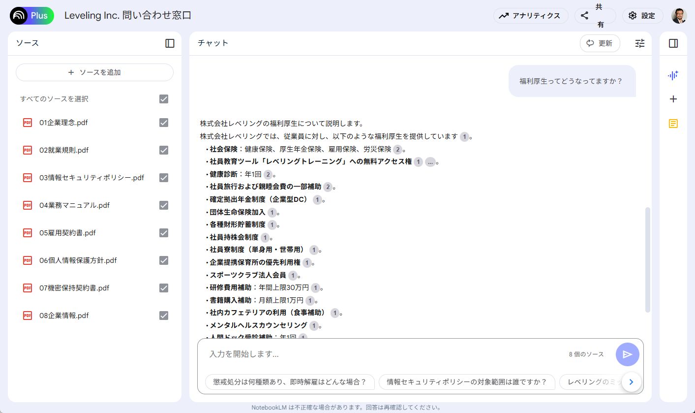Screen dimensions: 695x413
Task: Uncheck すべてのソースを選択 checkbox
Action: [x=164, y=99]
